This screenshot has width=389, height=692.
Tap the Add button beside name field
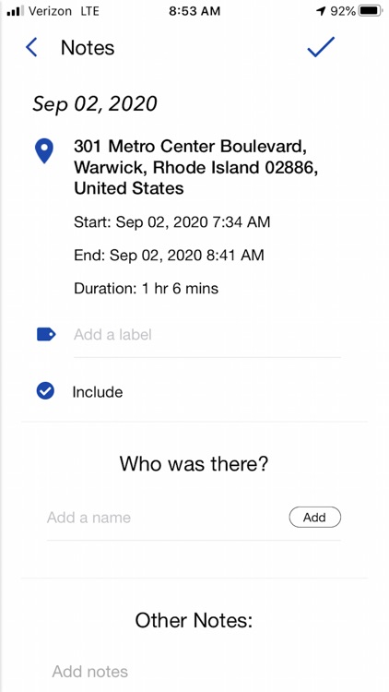tap(315, 518)
